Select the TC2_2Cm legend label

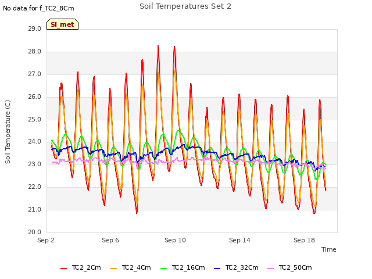point(87,267)
